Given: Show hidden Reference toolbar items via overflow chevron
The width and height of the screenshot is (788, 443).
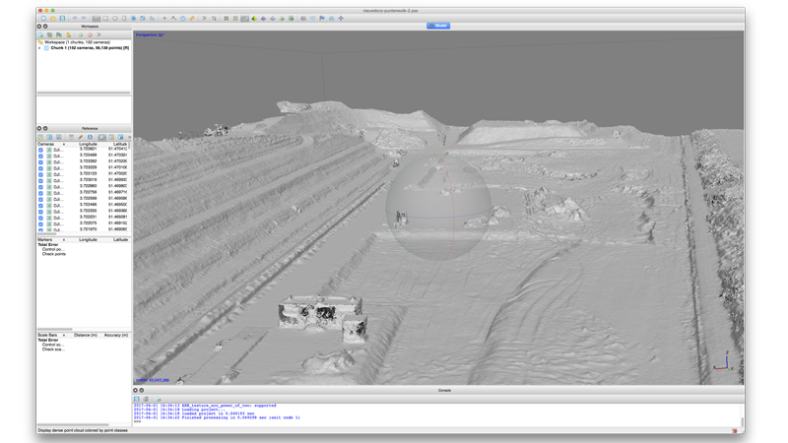Looking at the screenshot, I should coord(129,137).
